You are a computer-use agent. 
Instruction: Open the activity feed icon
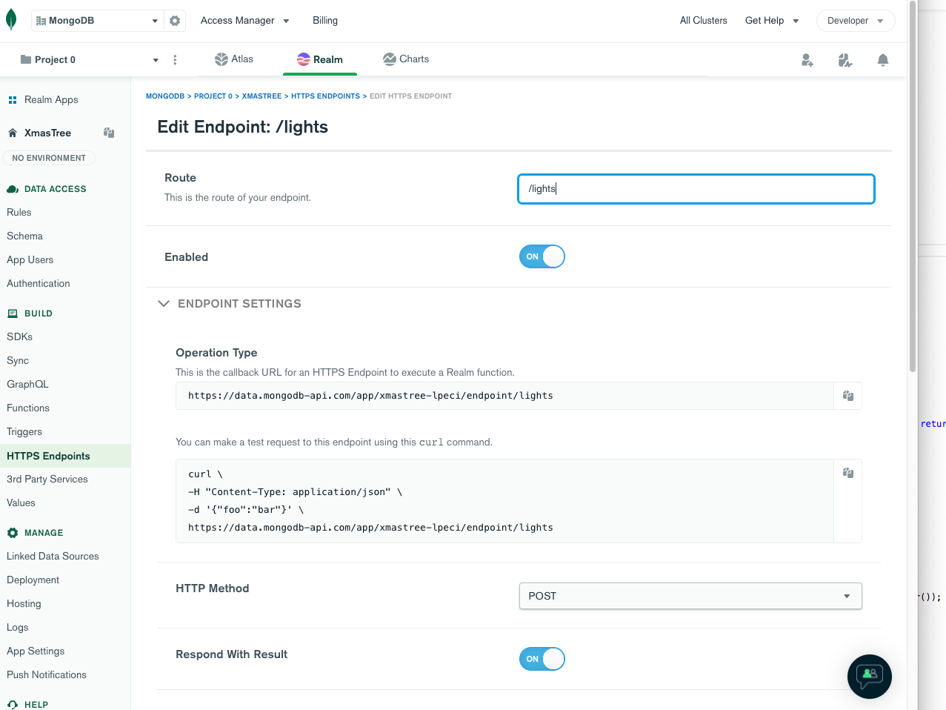(845, 60)
